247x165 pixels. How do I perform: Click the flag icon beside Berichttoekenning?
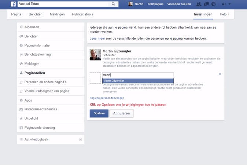tap(21, 55)
